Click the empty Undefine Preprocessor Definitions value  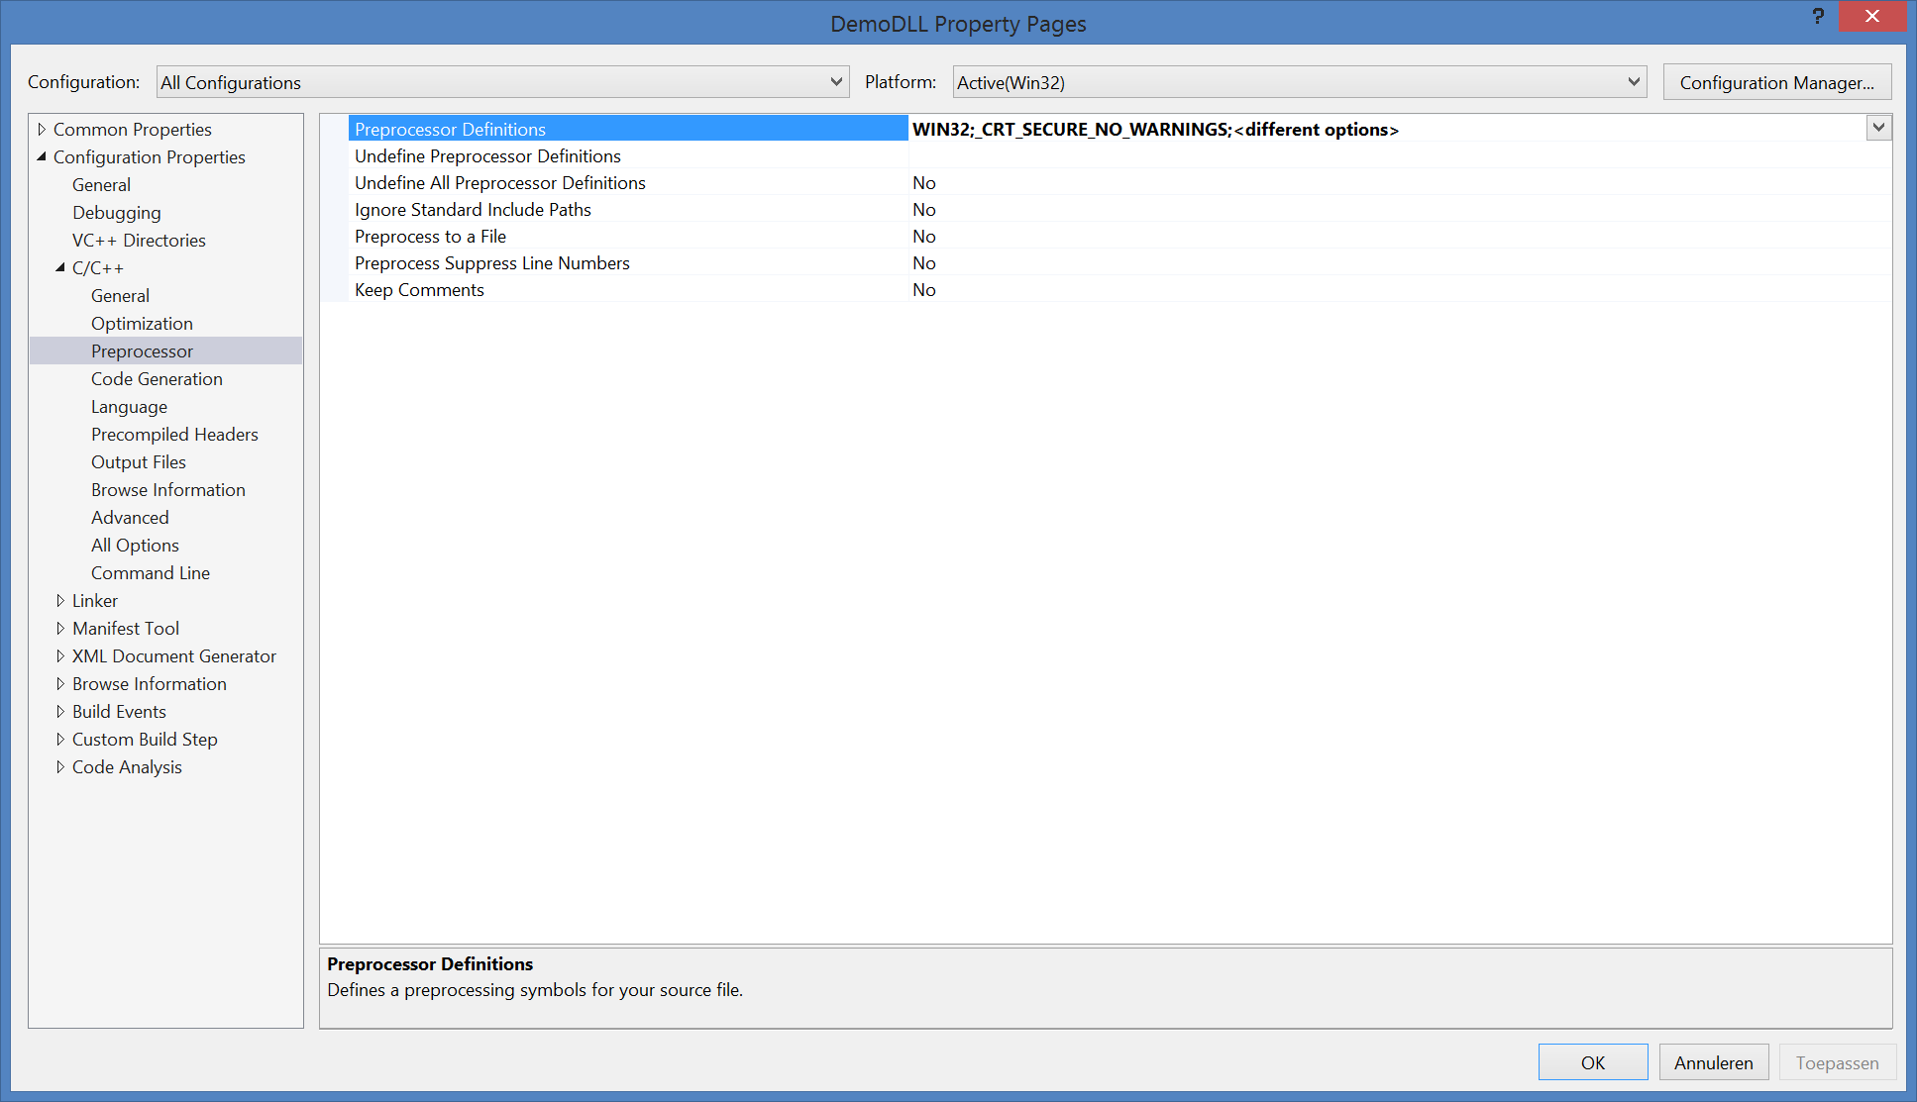pyautogui.click(x=1400, y=155)
